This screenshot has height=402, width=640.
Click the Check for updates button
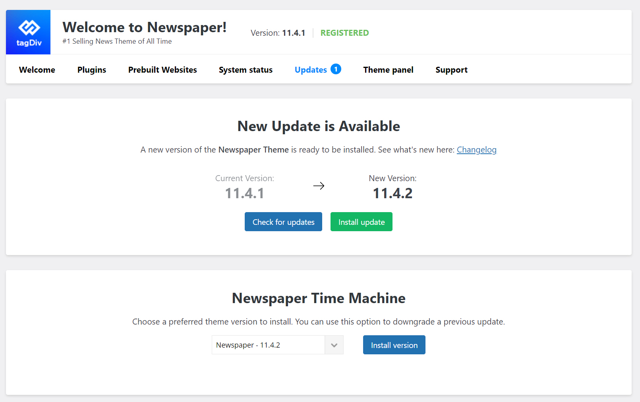pyautogui.click(x=283, y=222)
